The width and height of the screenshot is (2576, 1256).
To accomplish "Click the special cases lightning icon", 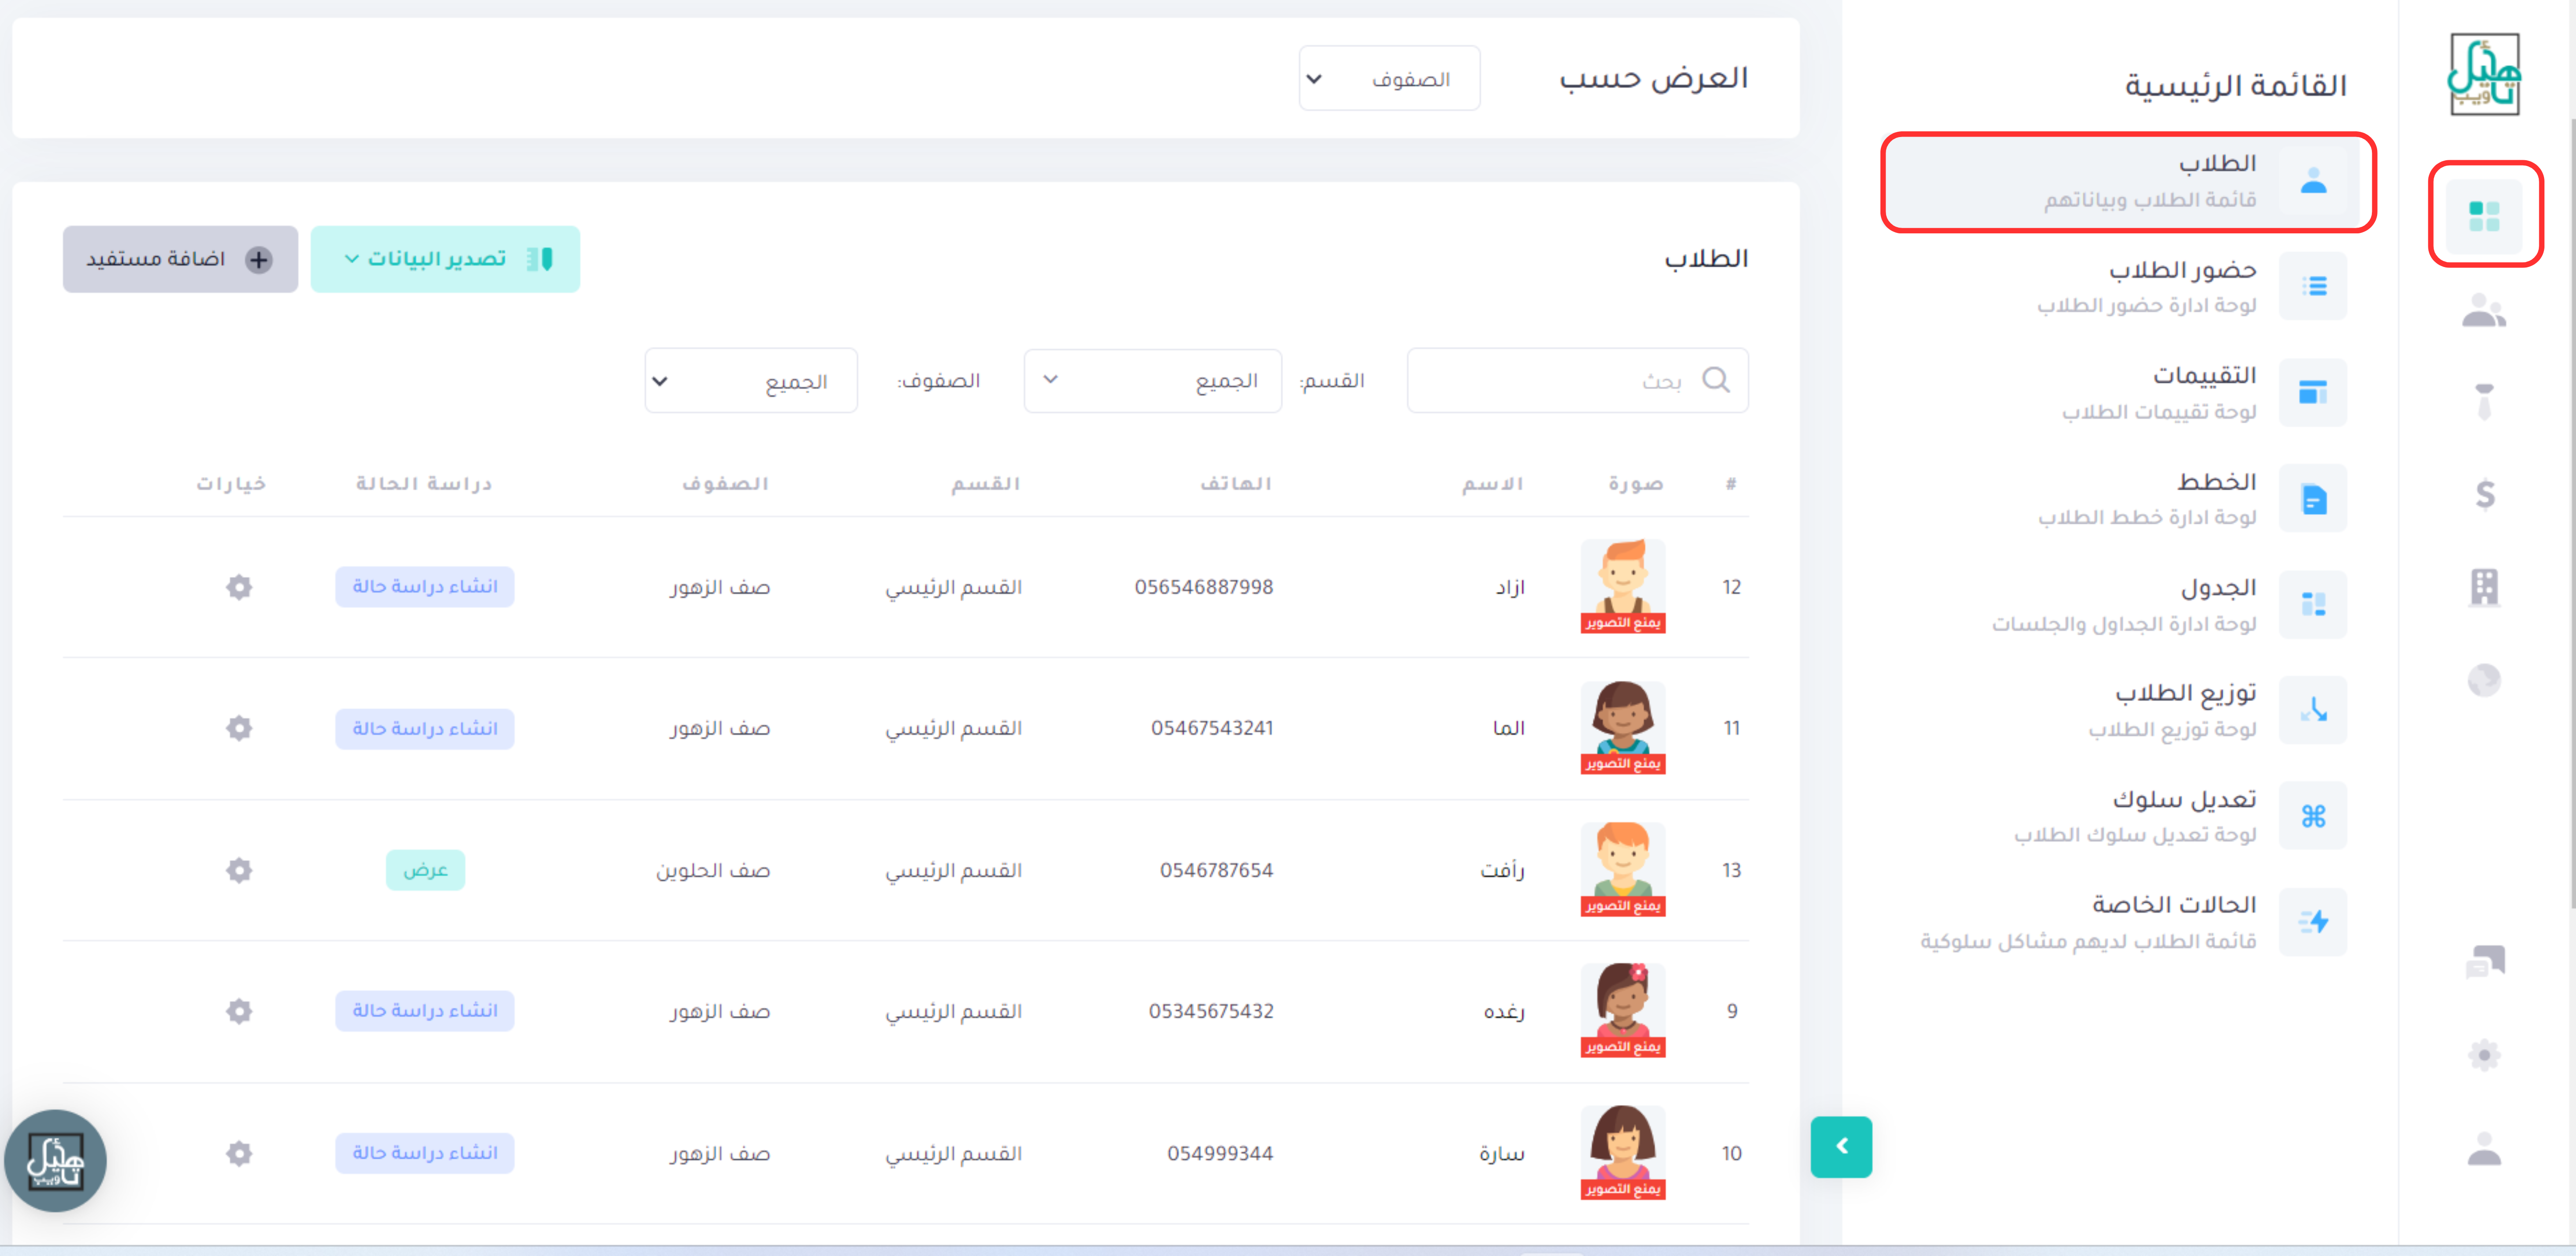I will click(x=2313, y=922).
